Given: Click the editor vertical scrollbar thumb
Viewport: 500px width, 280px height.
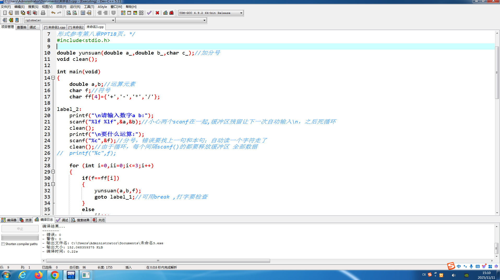Looking at the screenshot, I should (497, 73).
